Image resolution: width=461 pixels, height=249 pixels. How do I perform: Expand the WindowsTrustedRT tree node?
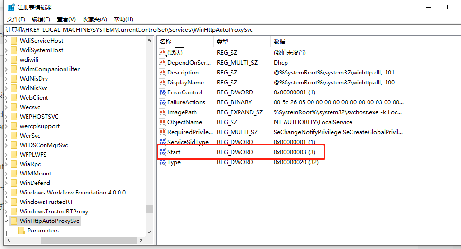click(6, 202)
